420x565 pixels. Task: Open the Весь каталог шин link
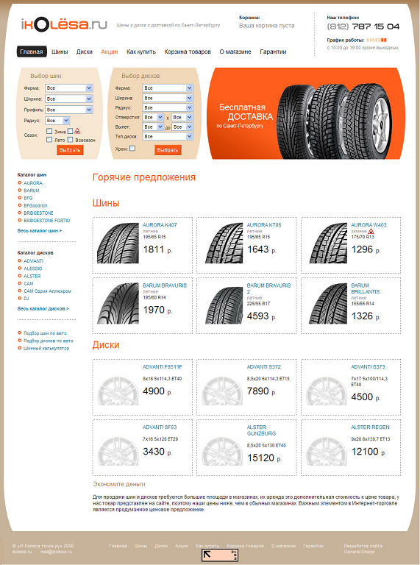39,230
